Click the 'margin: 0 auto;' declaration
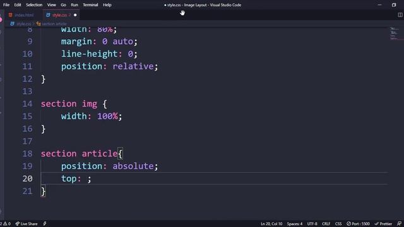The height and width of the screenshot is (227, 404). tap(99, 42)
